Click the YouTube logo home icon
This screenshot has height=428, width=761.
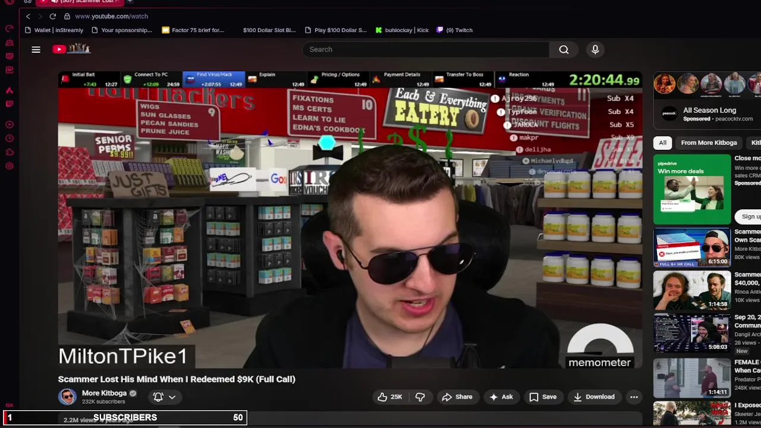coord(71,49)
